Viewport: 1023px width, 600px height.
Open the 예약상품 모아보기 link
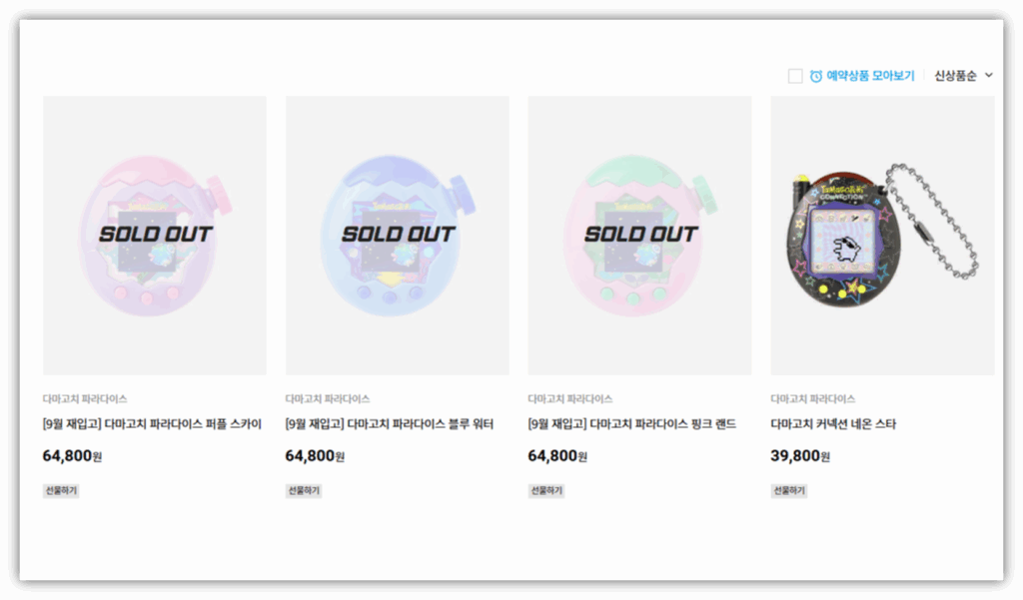tap(869, 76)
